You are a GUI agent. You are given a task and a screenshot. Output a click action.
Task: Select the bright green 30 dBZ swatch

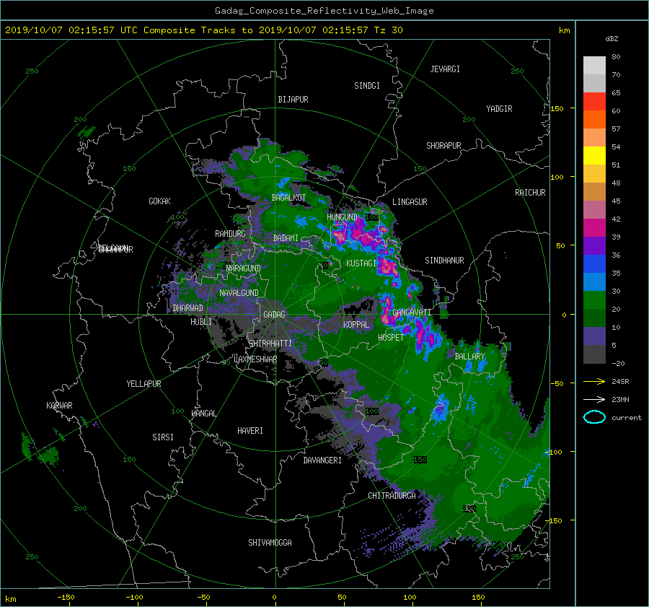point(594,300)
